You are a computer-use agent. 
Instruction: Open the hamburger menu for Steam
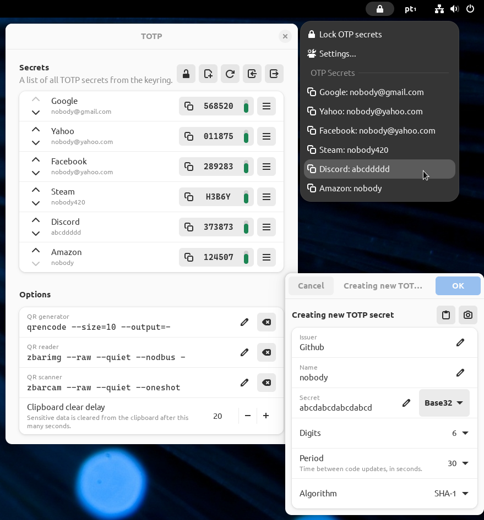(x=267, y=197)
